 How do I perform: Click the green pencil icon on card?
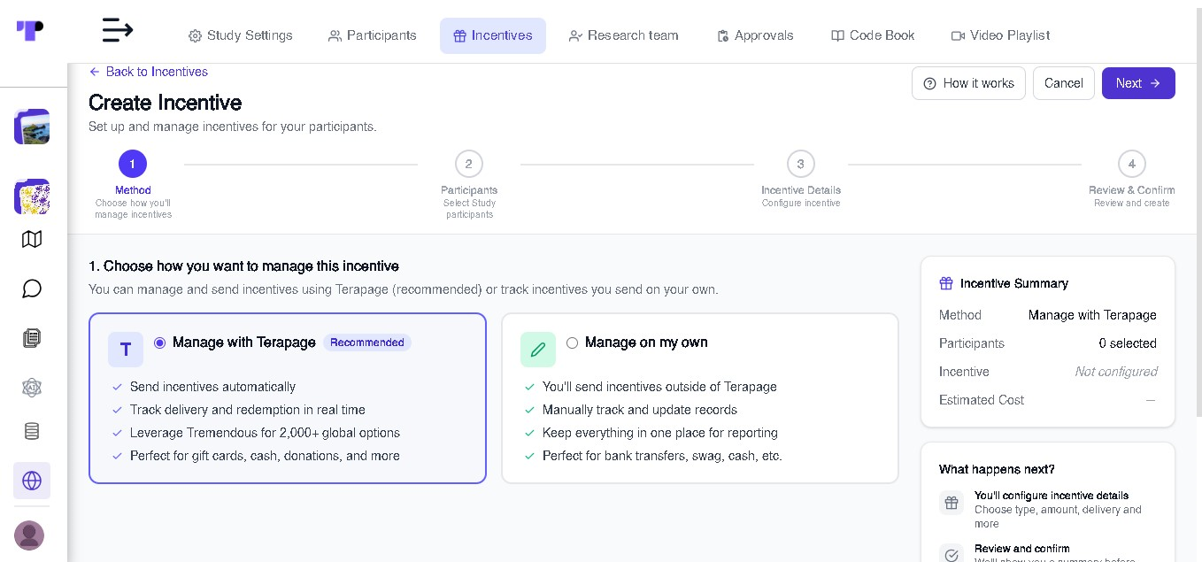point(538,350)
